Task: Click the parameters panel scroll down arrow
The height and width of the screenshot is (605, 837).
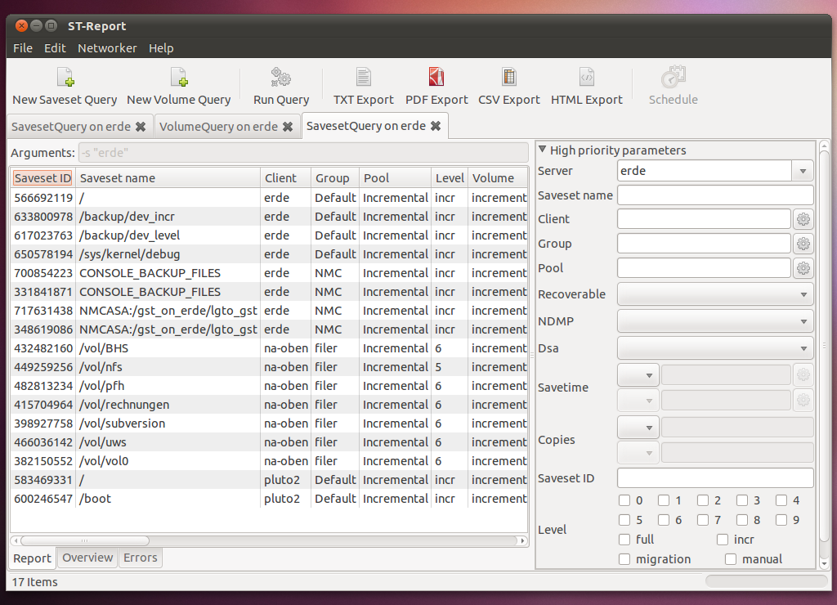Action: pos(824,563)
